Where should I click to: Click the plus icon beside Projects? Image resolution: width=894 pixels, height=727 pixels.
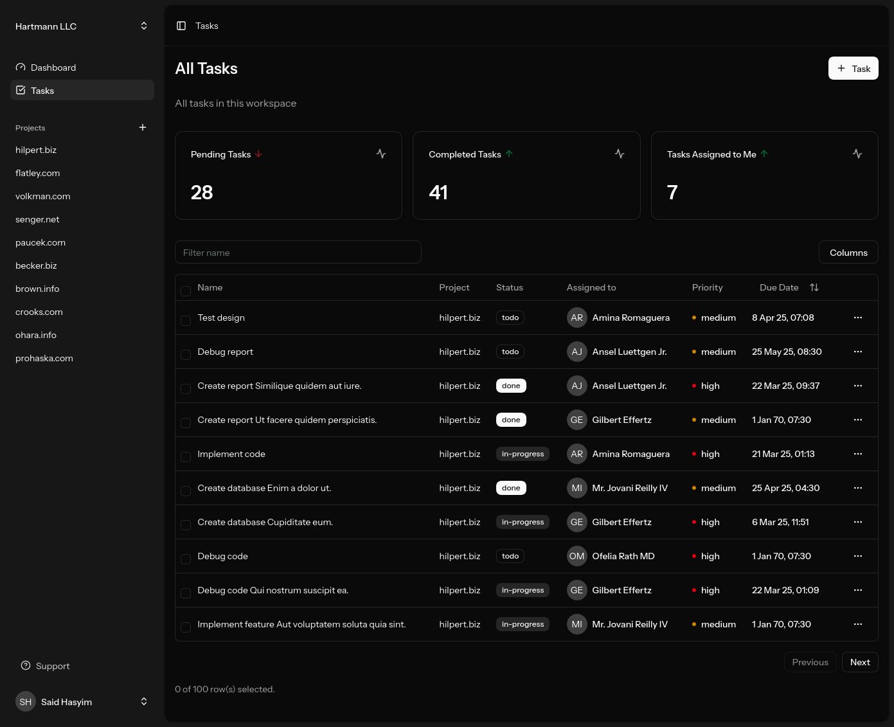click(x=143, y=127)
